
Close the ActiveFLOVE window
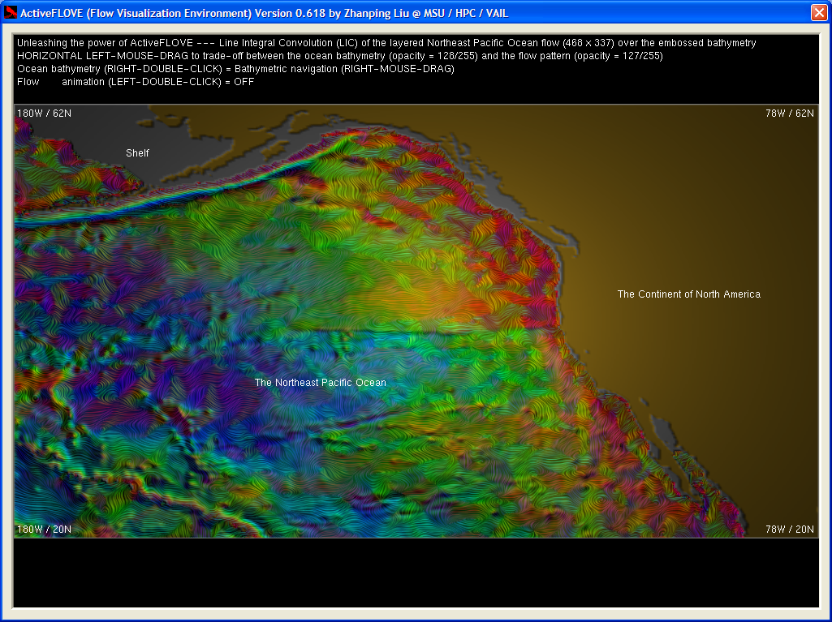tap(818, 13)
